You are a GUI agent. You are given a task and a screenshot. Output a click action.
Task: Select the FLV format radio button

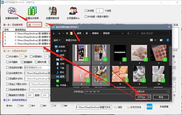19,106
